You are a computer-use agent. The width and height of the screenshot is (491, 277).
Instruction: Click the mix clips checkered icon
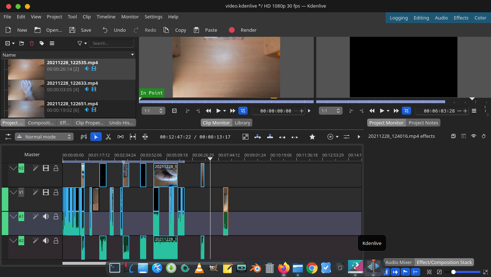point(245,137)
